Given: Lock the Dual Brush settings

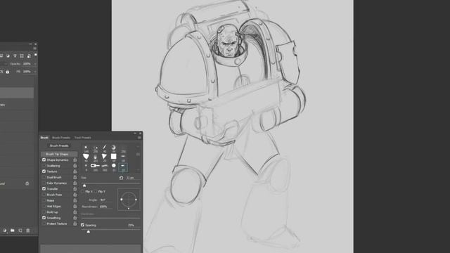Looking at the screenshot, I should click(x=75, y=177).
